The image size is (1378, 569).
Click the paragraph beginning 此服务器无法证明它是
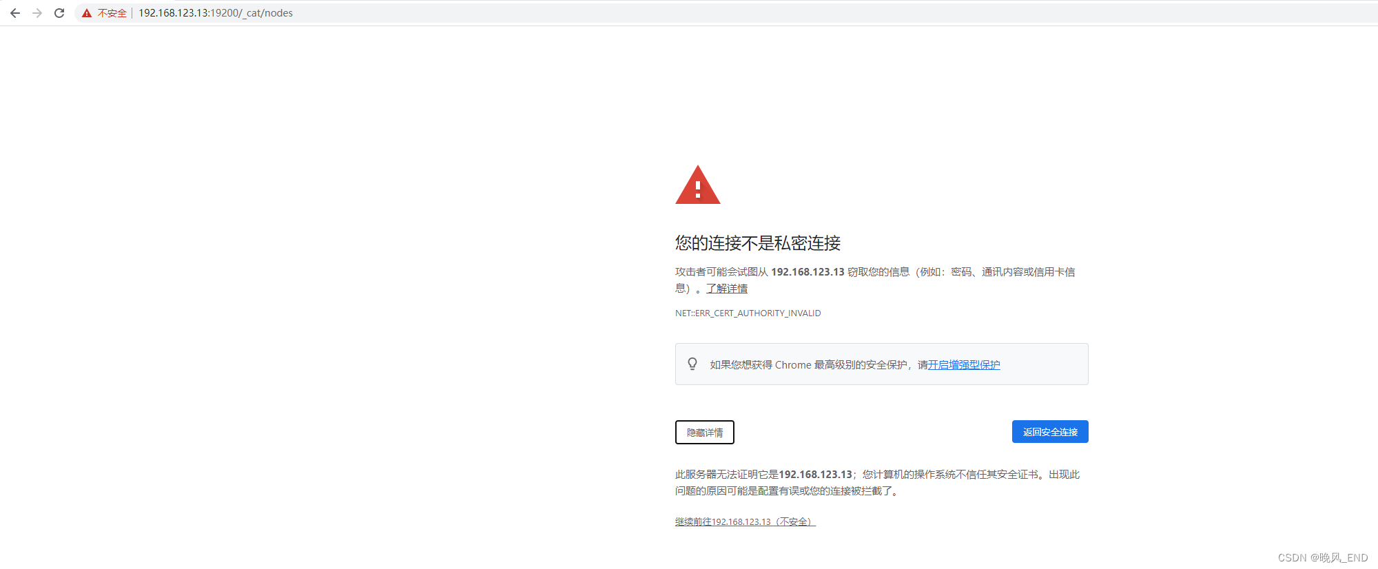[x=878, y=483]
